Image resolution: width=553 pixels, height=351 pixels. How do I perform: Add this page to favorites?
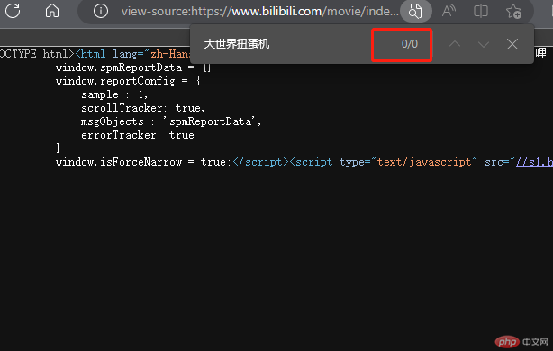pyautogui.click(x=513, y=11)
